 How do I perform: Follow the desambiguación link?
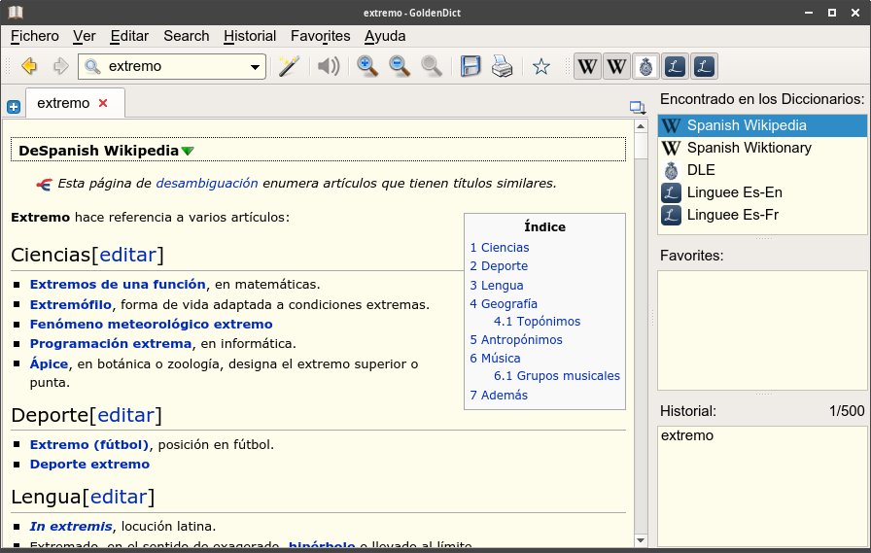[207, 184]
